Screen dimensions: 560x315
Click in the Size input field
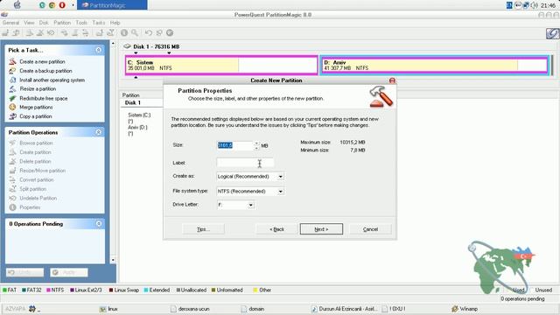[x=235, y=145]
